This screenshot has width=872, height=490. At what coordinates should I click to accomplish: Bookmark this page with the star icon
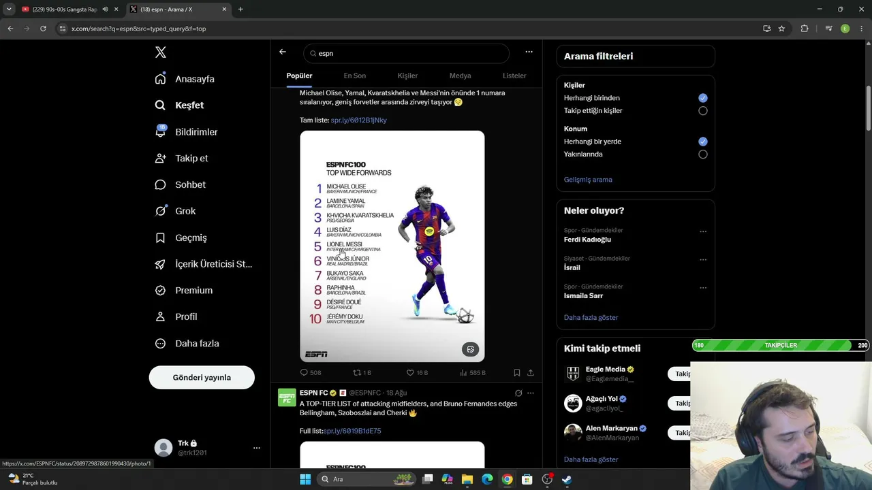point(781,29)
